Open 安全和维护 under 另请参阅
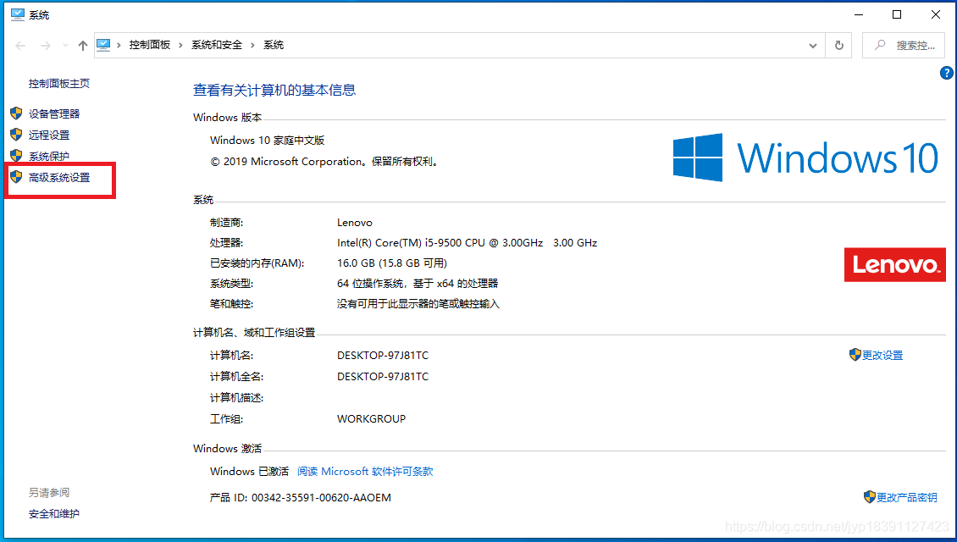 53,514
